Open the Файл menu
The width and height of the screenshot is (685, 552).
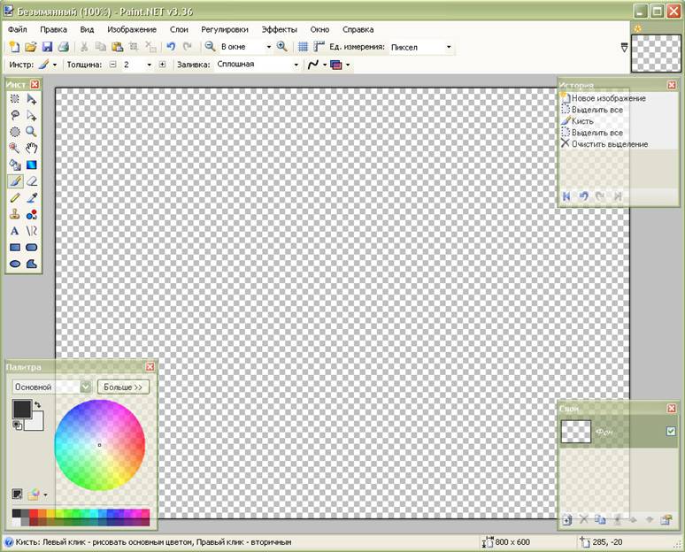click(x=18, y=29)
